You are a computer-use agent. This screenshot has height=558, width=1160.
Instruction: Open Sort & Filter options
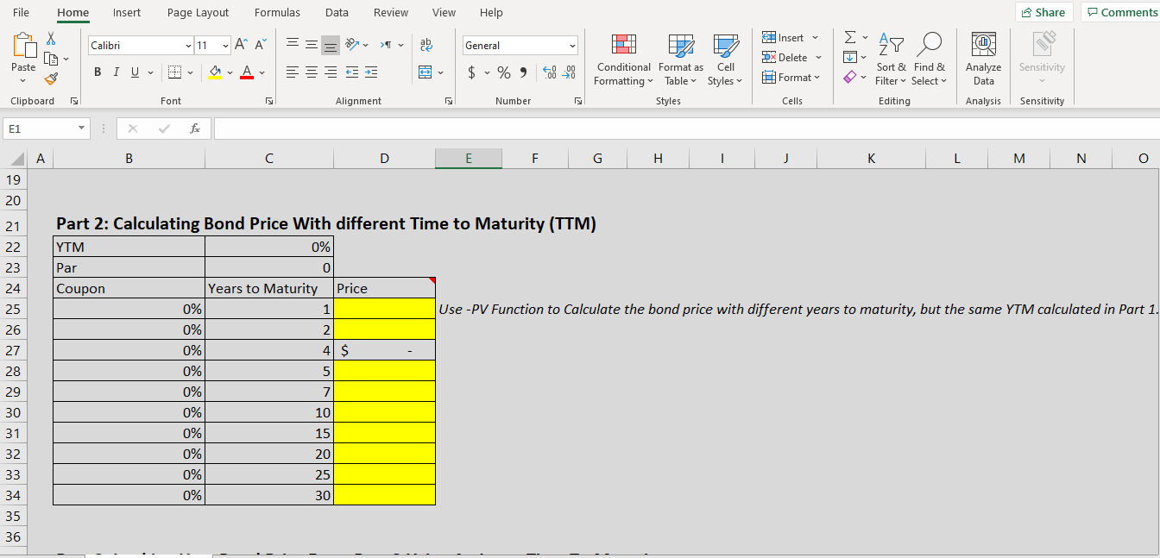891,59
